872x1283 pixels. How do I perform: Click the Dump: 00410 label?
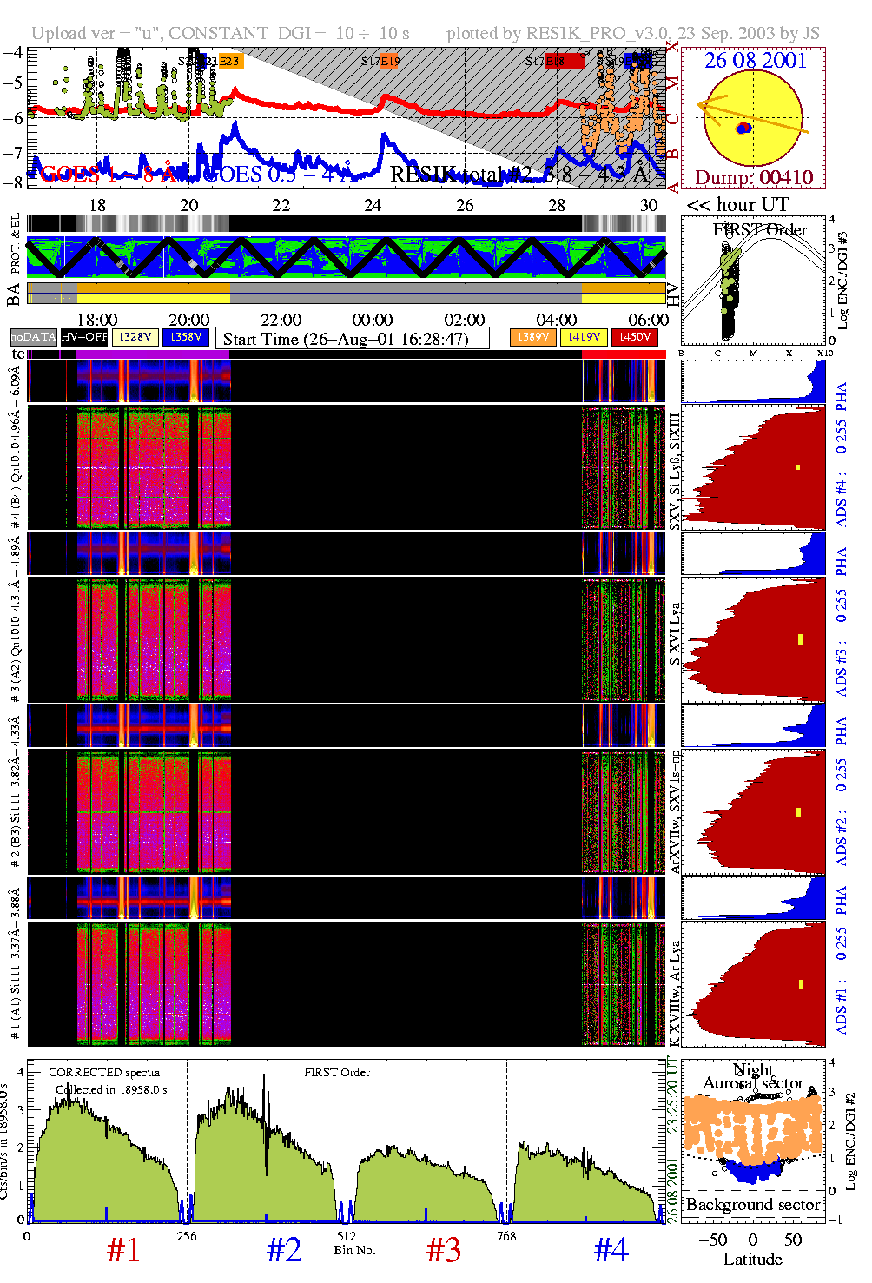(754, 178)
